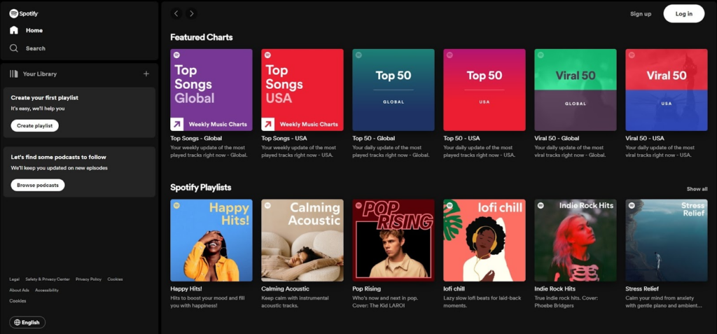Click the 'Pop Rising' title below its cover
717x334 pixels.
[367, 288]
